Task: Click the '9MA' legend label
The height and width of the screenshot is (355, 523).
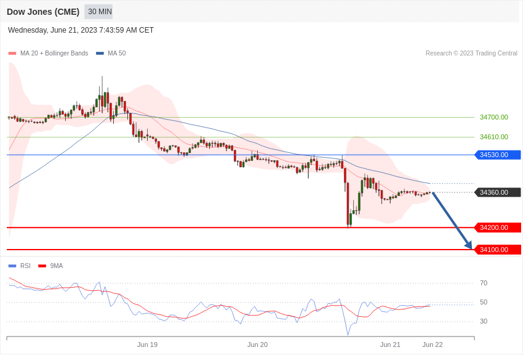Action: (57, 266)
